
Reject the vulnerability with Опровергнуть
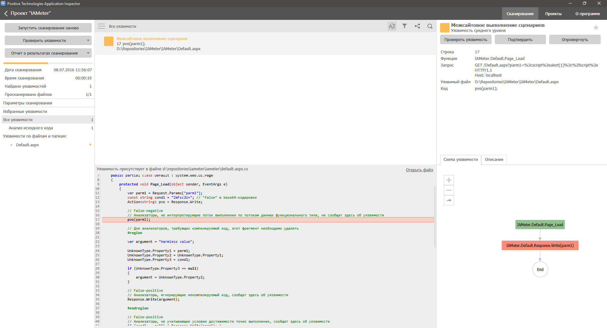click(x=575, y=39)
